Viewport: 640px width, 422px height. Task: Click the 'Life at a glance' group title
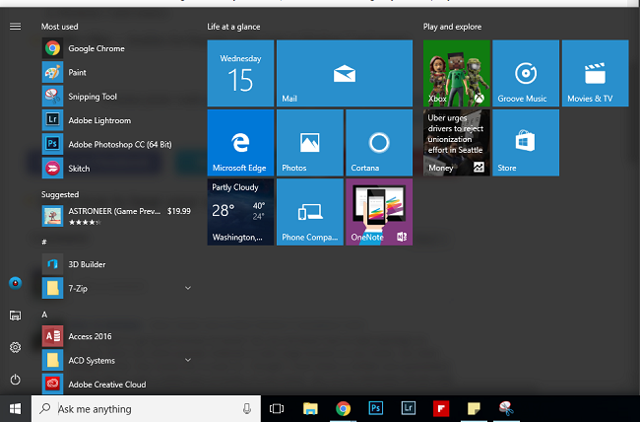[x=233, y=27]
